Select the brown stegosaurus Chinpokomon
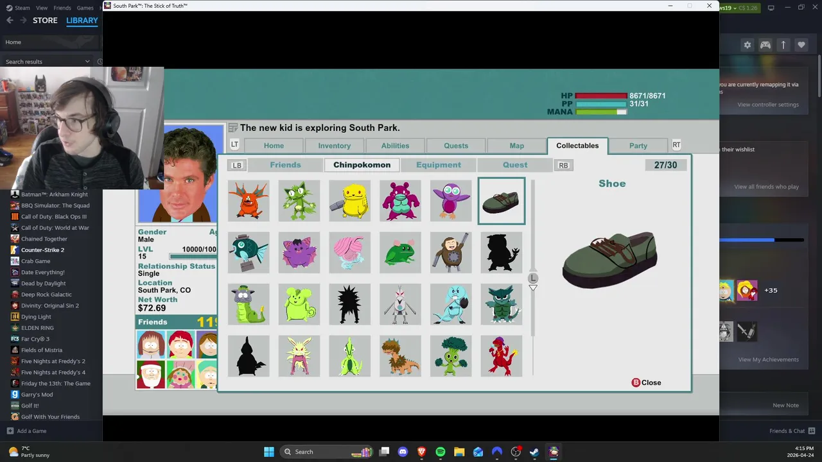 pos(400,355)
